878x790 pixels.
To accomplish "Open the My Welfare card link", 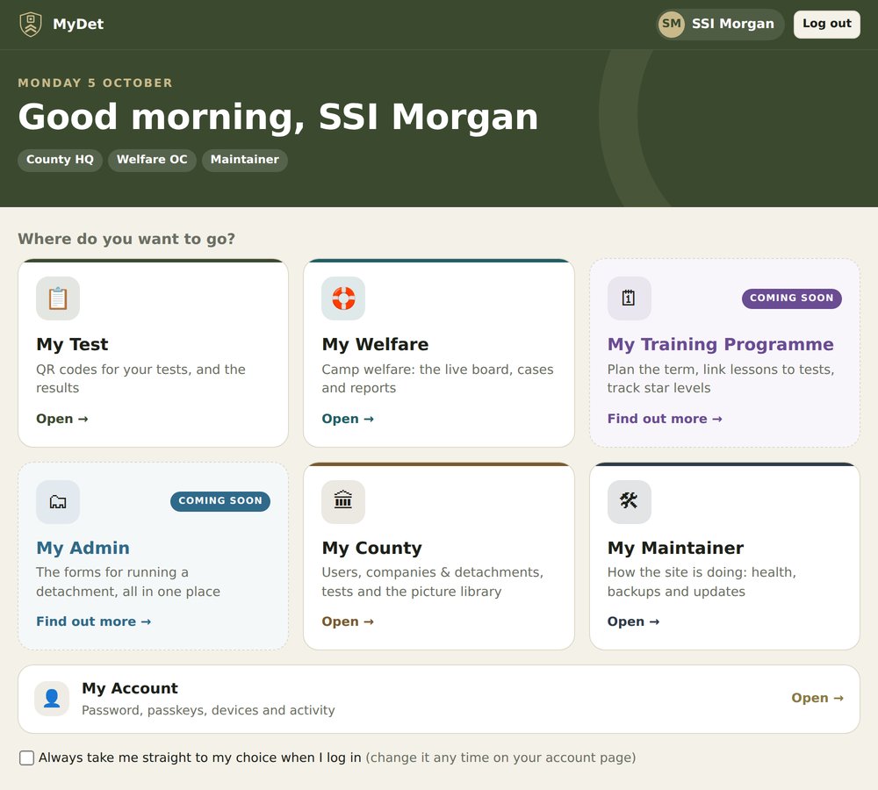I will click(348, 419).
